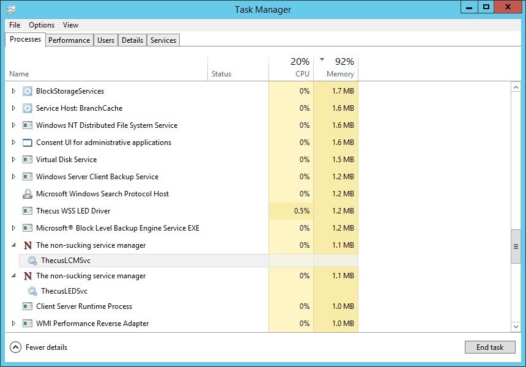The height and width of the screenshot is (367, 526).
Task: Click the N icon above the ThecusLCMSvc row
Action: 28,245
